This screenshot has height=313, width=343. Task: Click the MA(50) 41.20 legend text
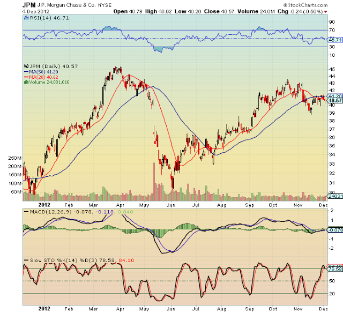pyautogui.click(x=44, y=72)
